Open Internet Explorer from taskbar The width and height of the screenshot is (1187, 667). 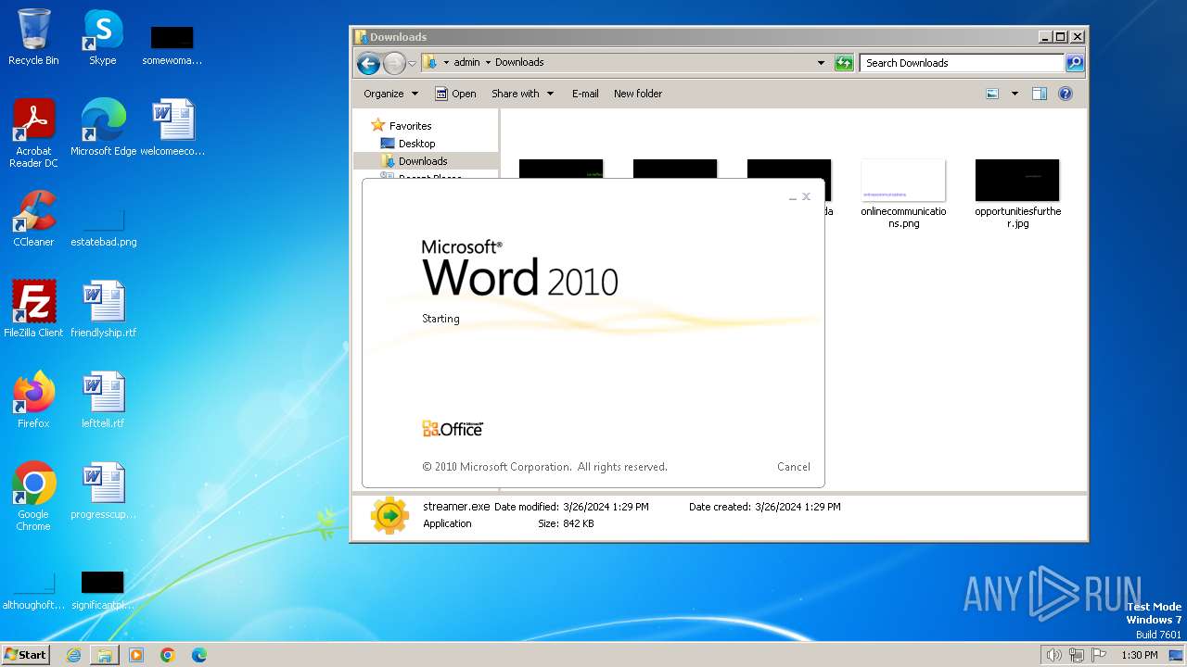74,655
